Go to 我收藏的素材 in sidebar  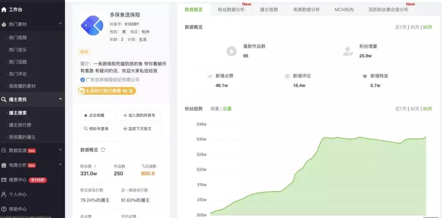click(22, 86)
